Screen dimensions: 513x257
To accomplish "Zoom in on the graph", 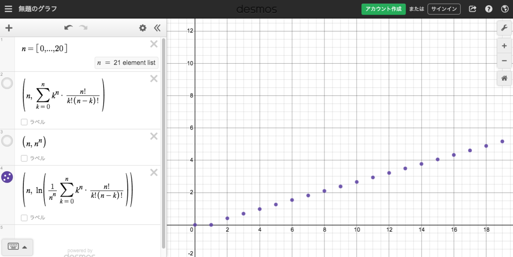I will 504,46.
